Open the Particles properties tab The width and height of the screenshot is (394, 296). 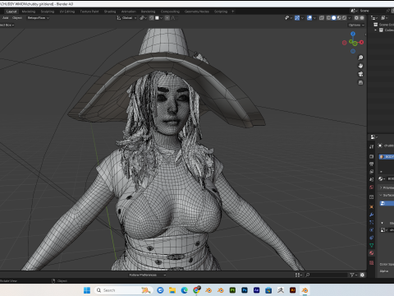pyautogui.click(x=371, y=222)
